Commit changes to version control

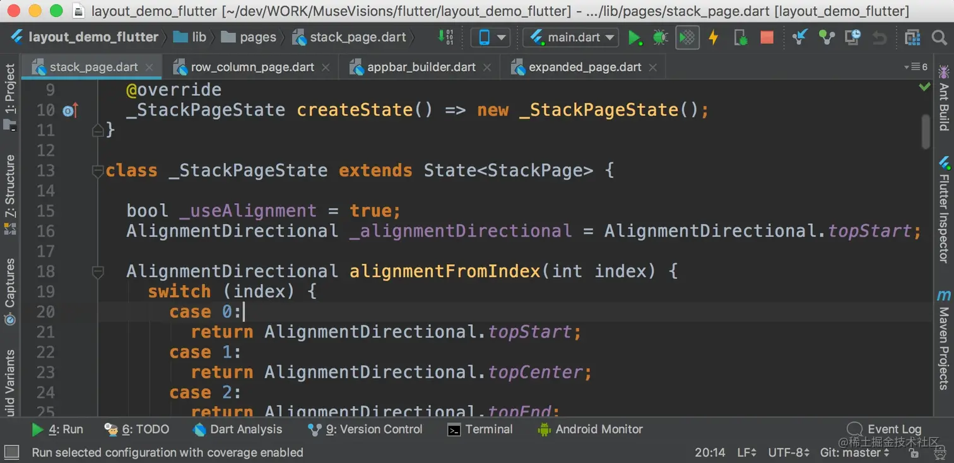tap(827, 38)
